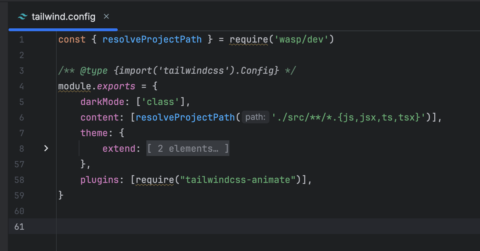The height and width of the screenshot is (251, 480).
Task: Click line number 58 in gutter
Action: [19, 180]
